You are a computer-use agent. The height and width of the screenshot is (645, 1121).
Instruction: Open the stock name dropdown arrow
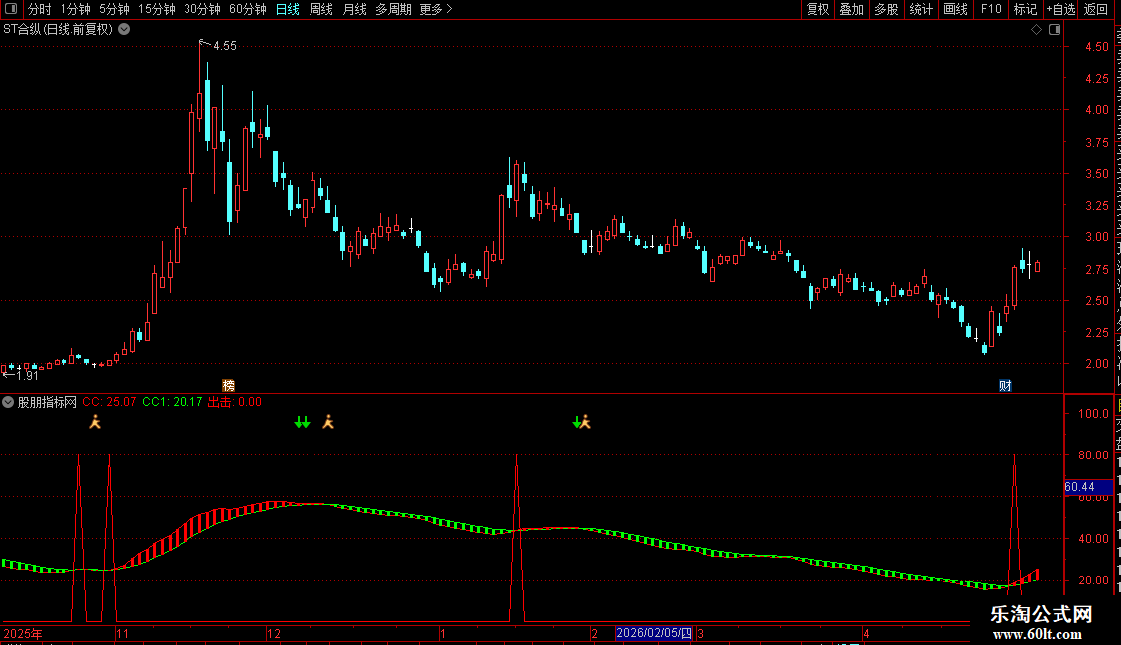(x=124, y=30)
